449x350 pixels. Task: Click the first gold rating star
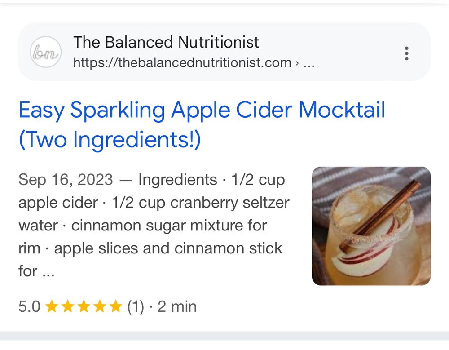click(x=52, y=307)
